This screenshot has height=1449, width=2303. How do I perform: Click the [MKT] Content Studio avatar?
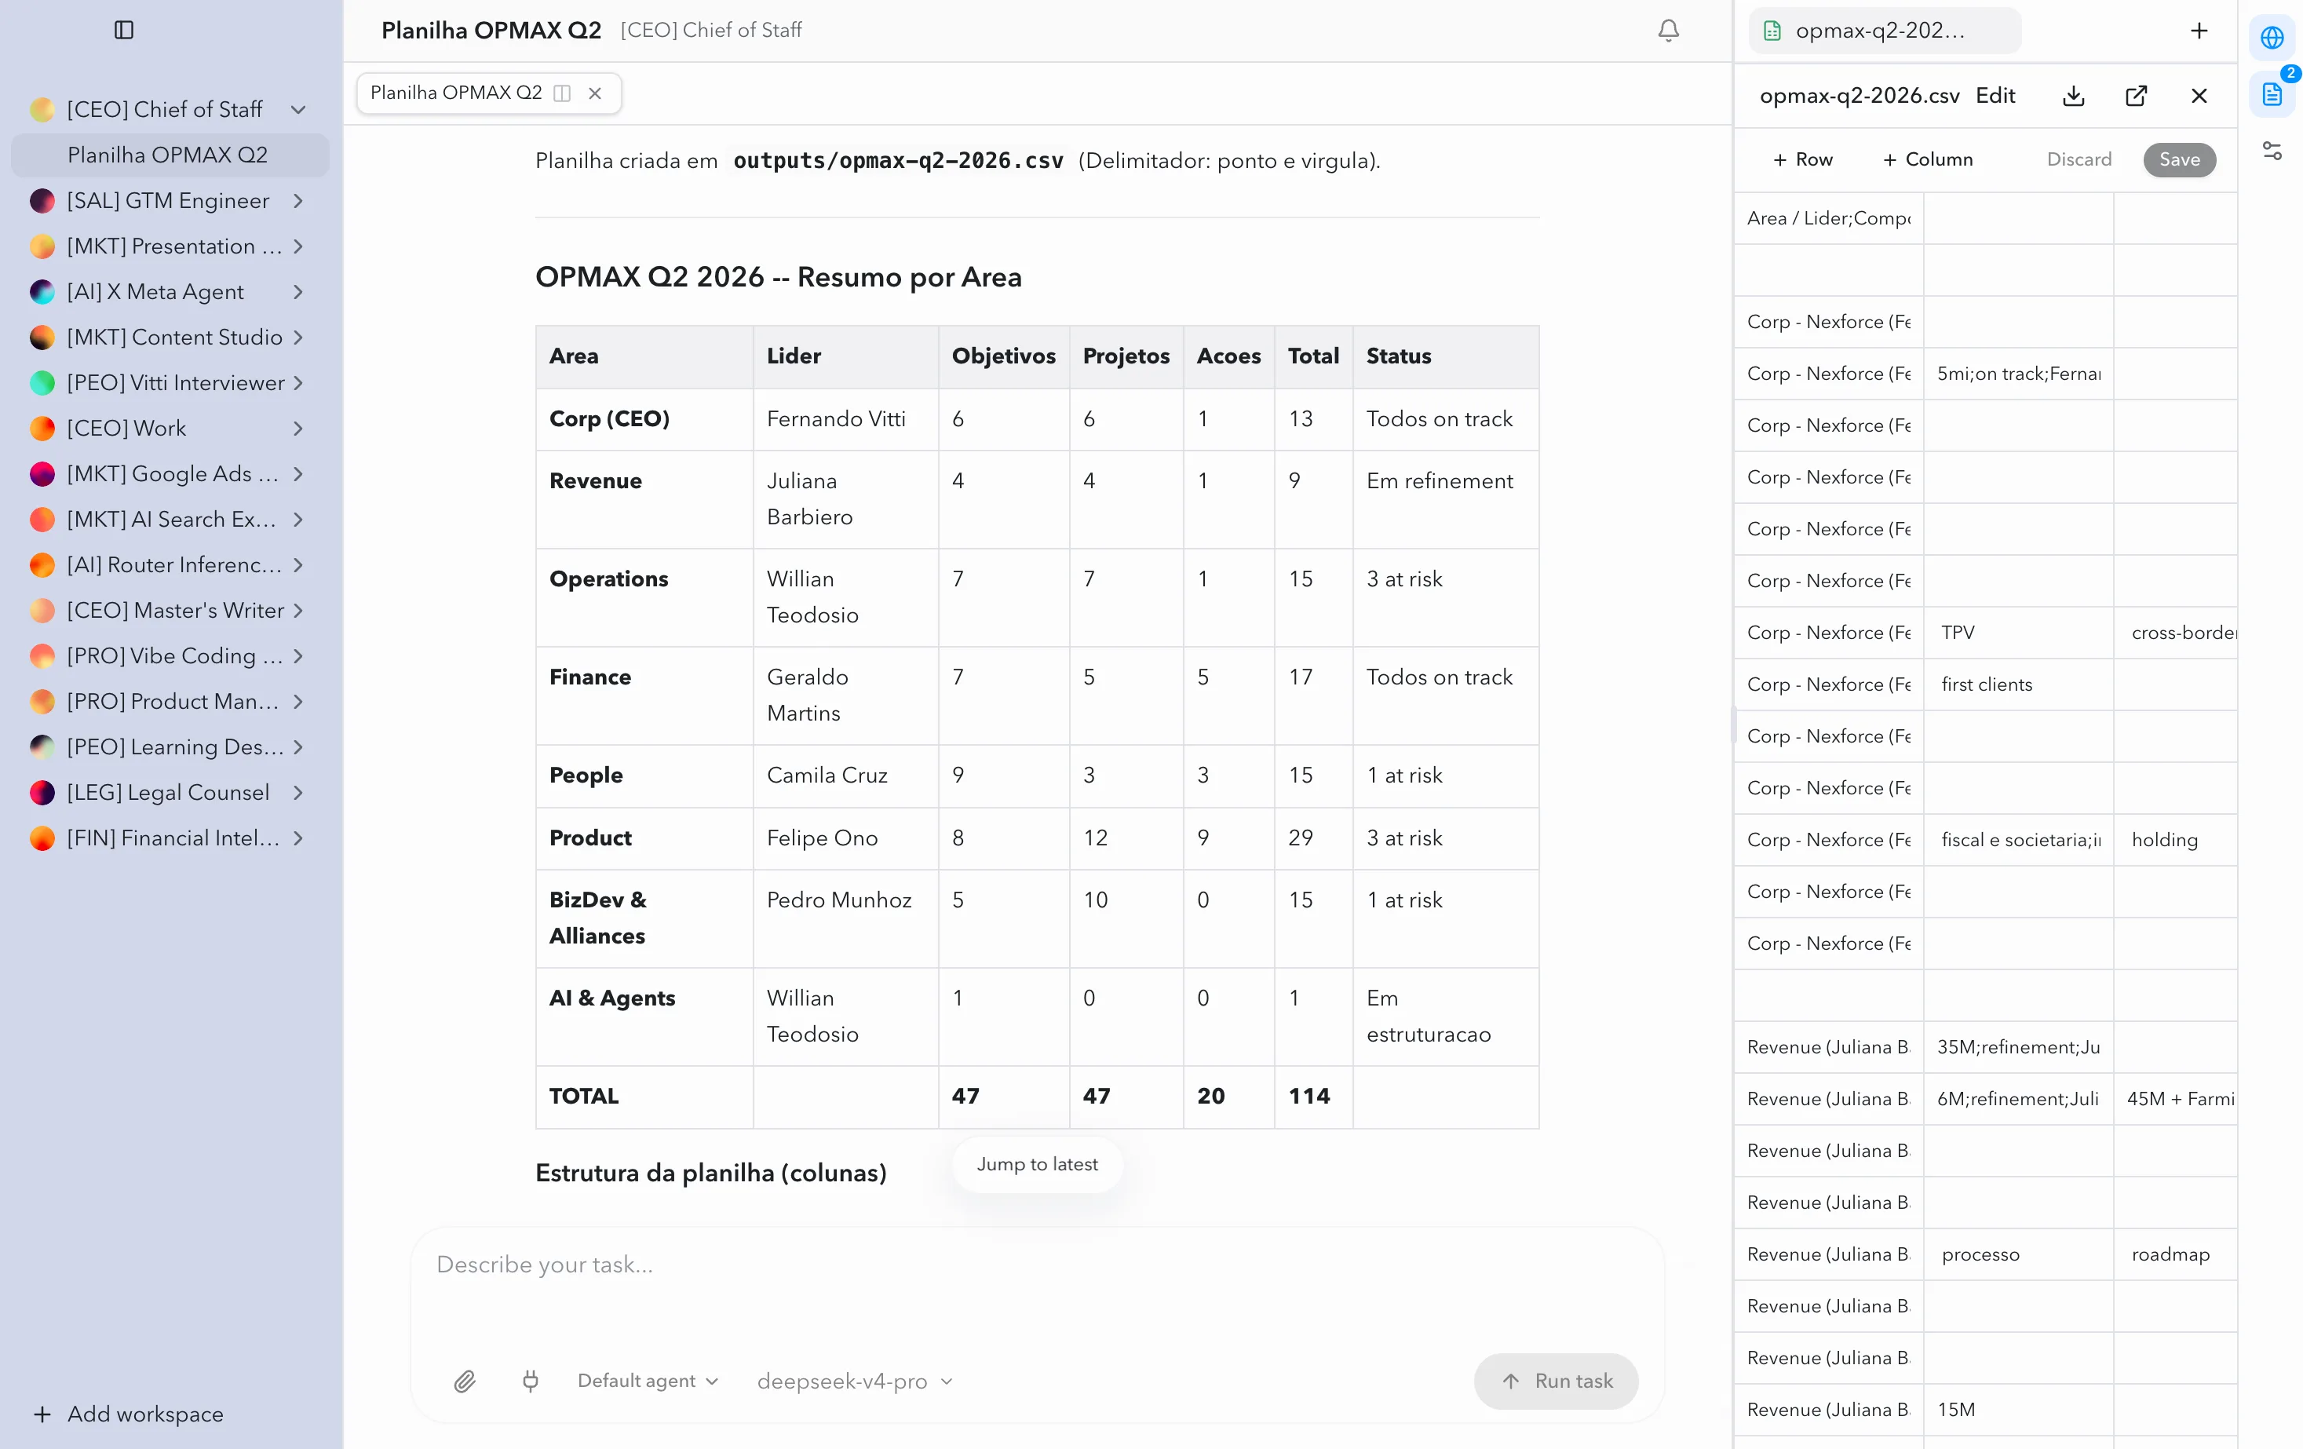tap(42, 338)
